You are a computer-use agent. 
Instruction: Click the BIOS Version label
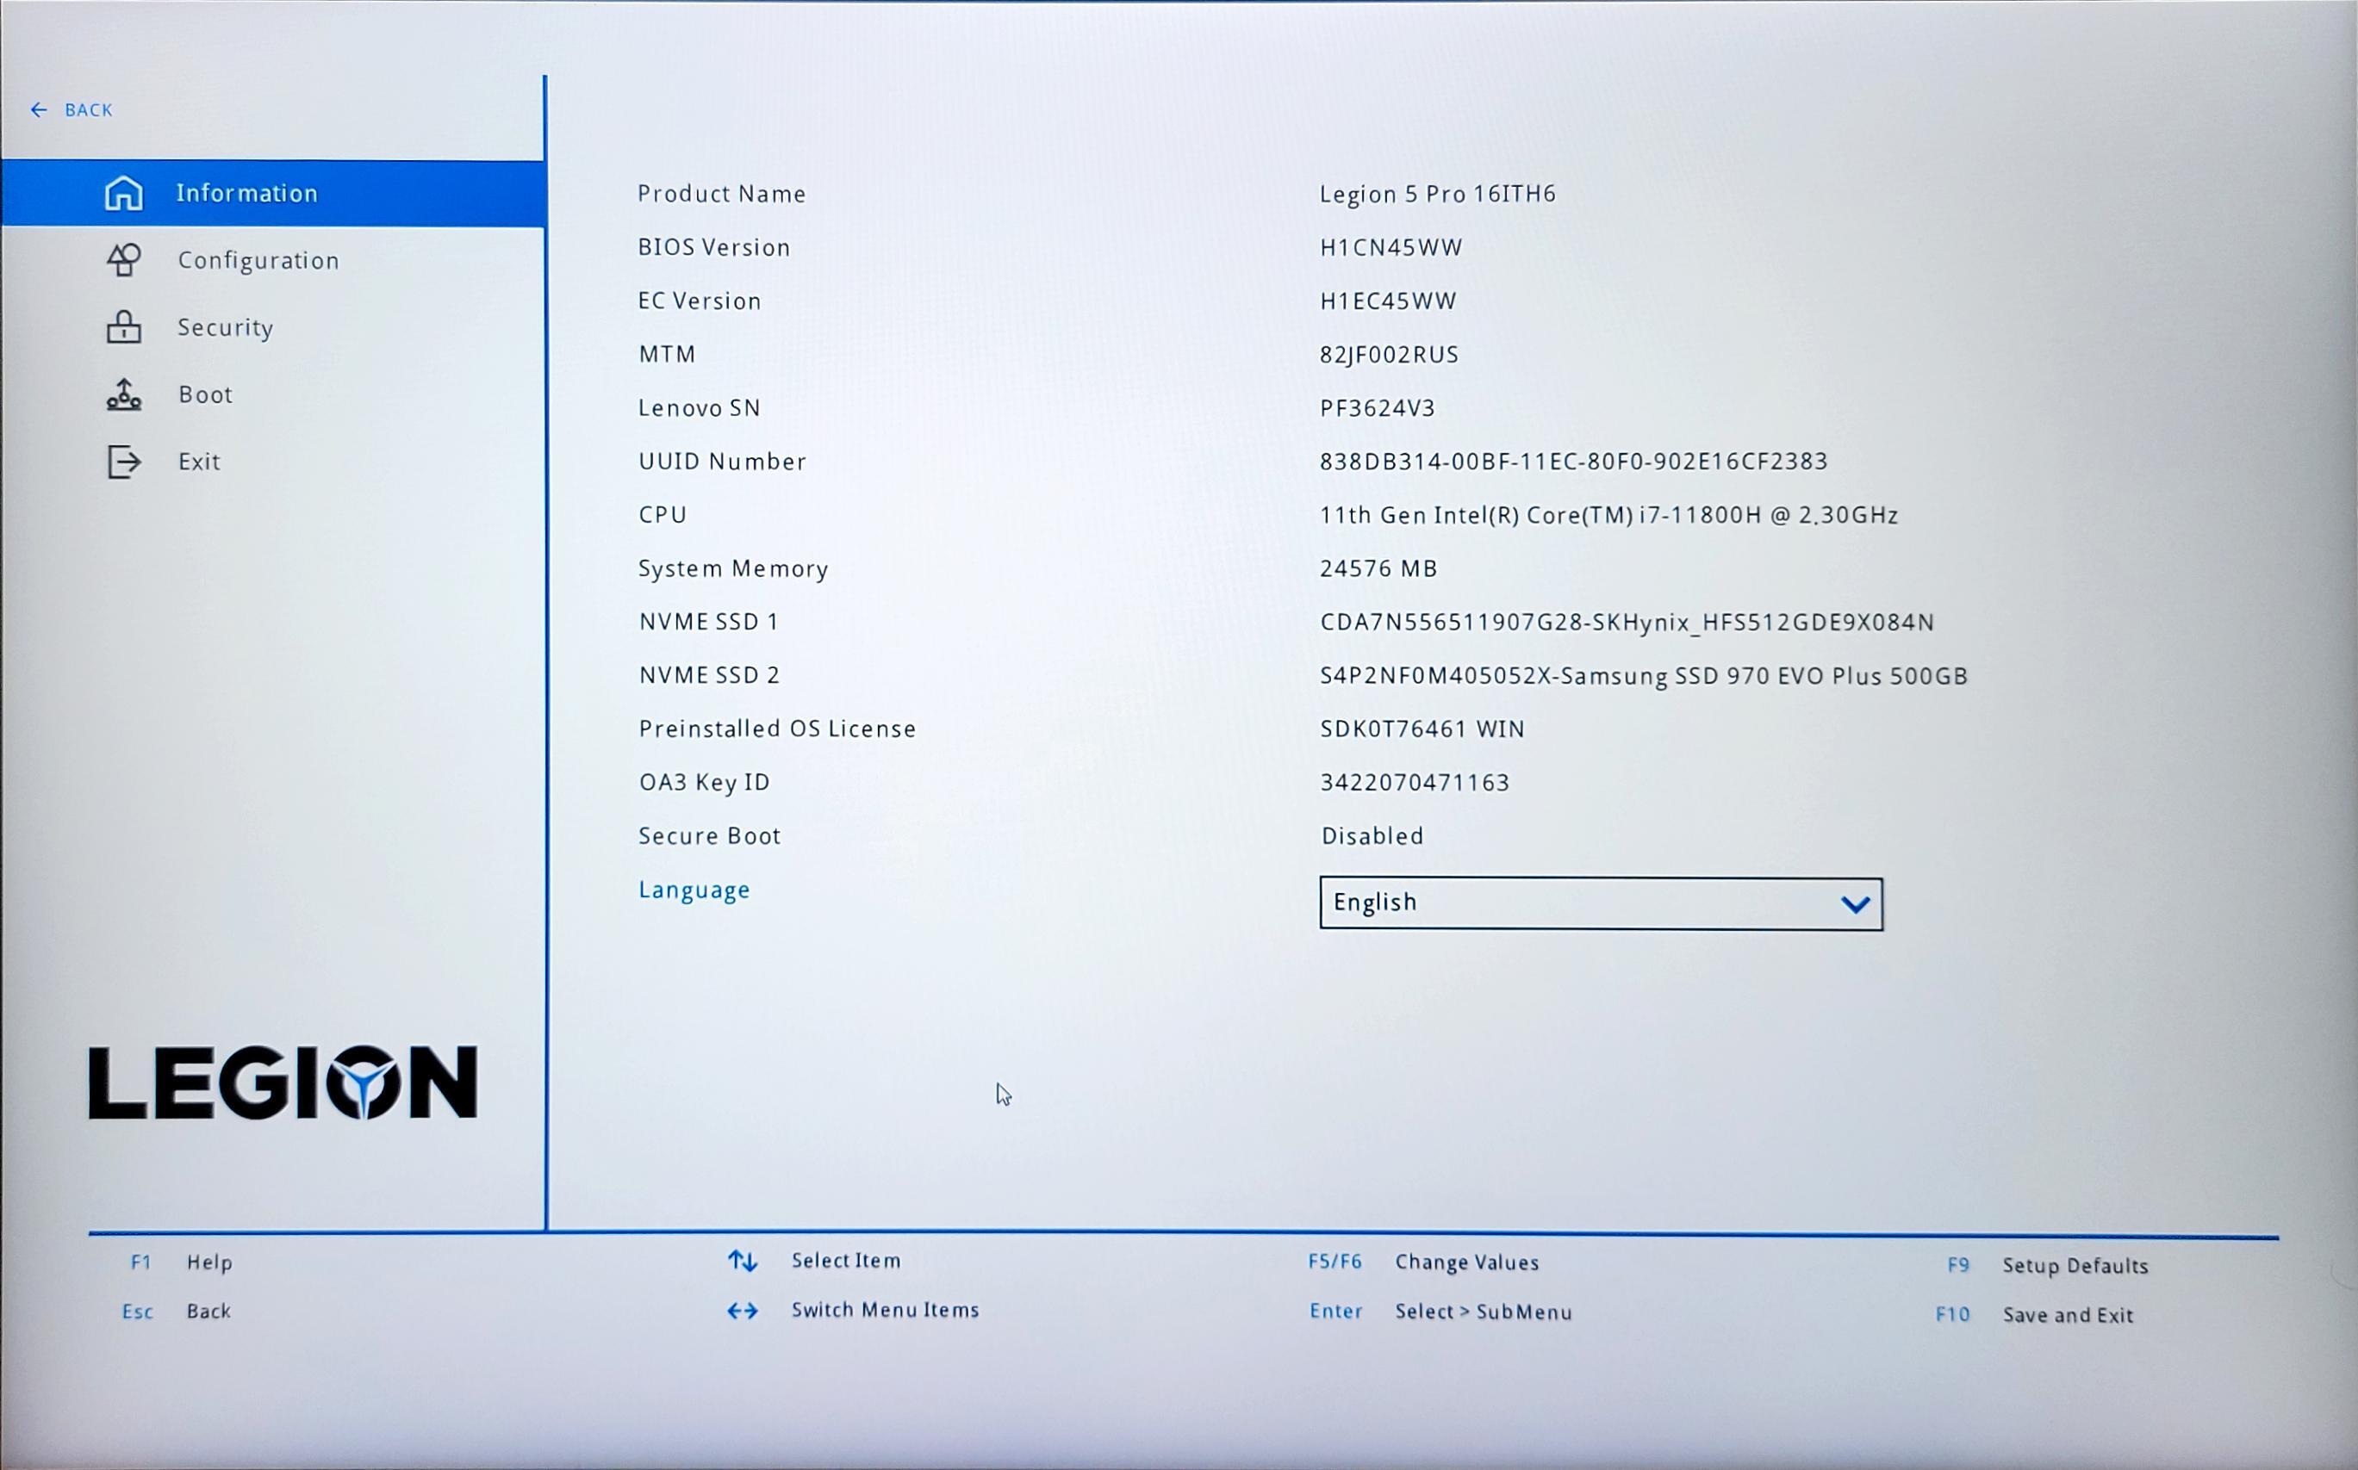713,247
